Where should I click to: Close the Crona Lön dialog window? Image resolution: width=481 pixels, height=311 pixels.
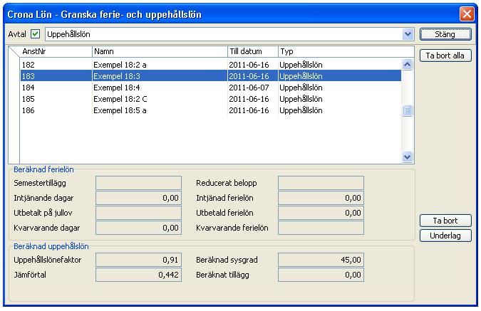(x=467, y=14)
